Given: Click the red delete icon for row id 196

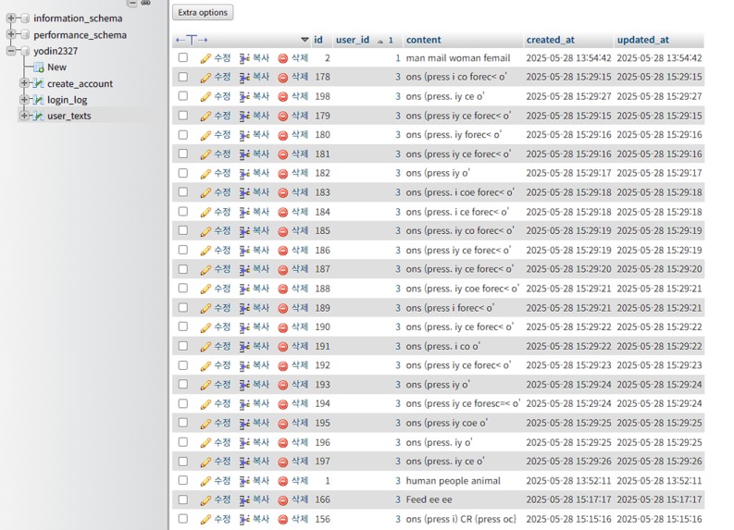Looking at the screenshot, I should click(282, 443).
